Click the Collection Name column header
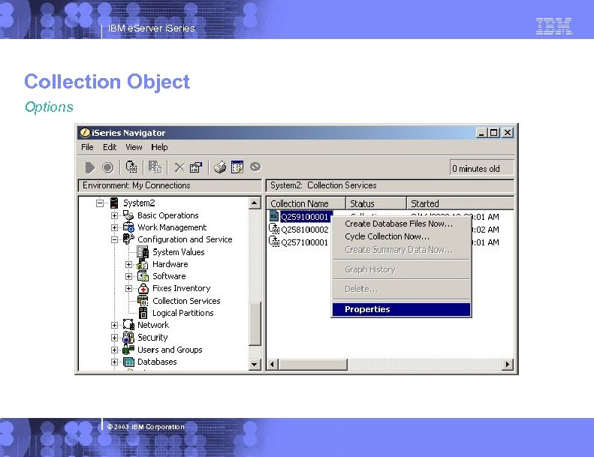 click(306, 203)
